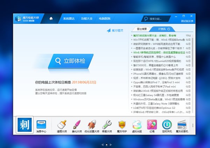210x148 pixels.
Task: Launch 优化设置大师 rocket icon
Action: (92, 126)
